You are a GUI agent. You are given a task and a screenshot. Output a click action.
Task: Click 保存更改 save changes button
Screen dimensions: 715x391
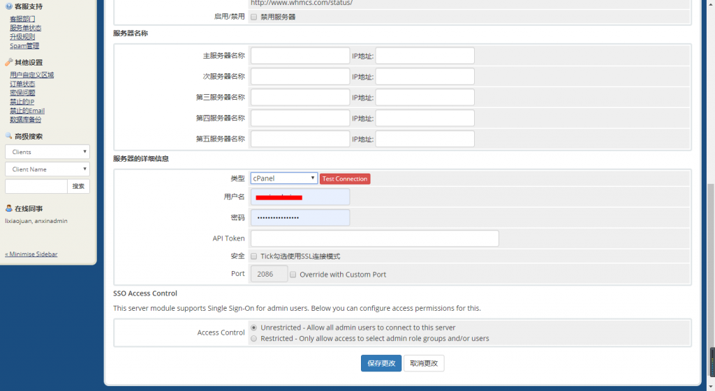coord(381,363)
